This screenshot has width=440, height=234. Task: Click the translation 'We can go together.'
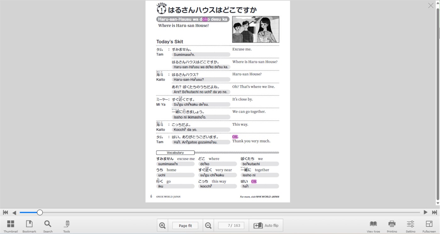249,112
